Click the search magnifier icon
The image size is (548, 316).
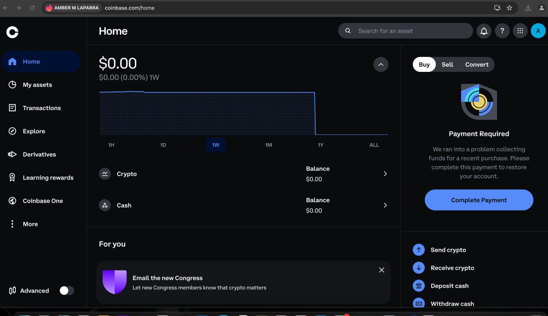348,31
